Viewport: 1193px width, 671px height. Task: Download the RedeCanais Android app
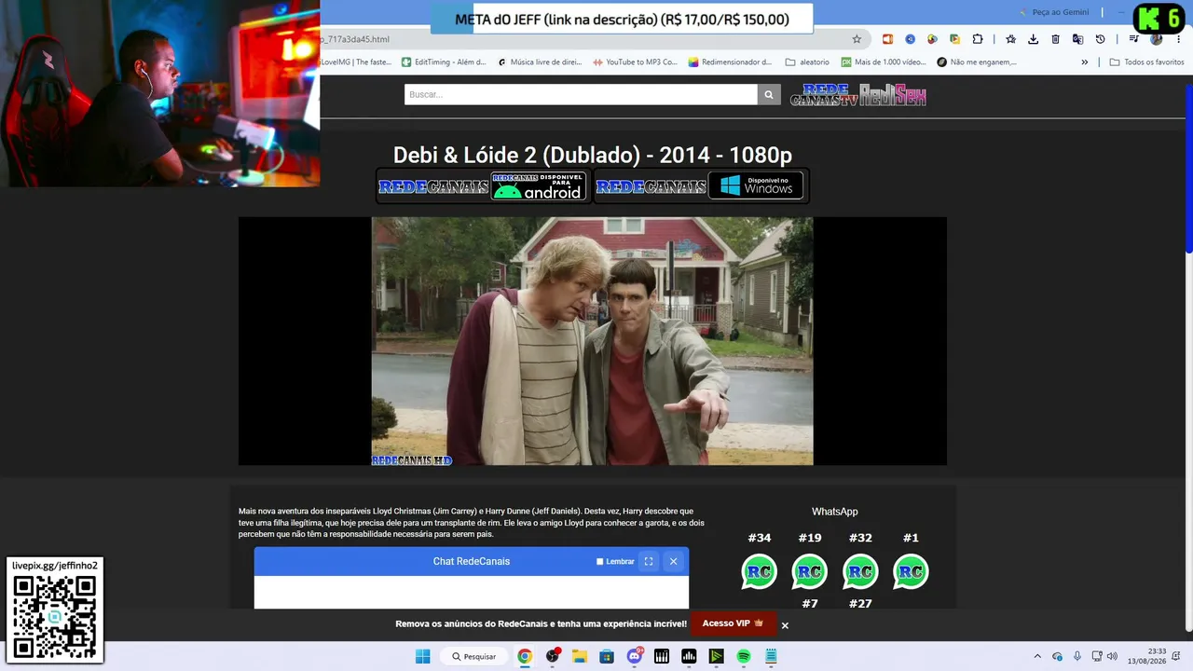point(483,185)
